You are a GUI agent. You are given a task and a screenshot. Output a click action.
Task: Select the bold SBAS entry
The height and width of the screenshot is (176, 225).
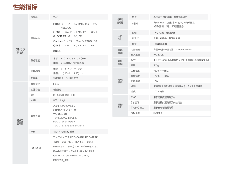[x=57, y=51]
